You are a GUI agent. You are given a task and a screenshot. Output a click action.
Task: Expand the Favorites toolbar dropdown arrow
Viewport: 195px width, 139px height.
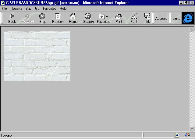click(107, 16)
